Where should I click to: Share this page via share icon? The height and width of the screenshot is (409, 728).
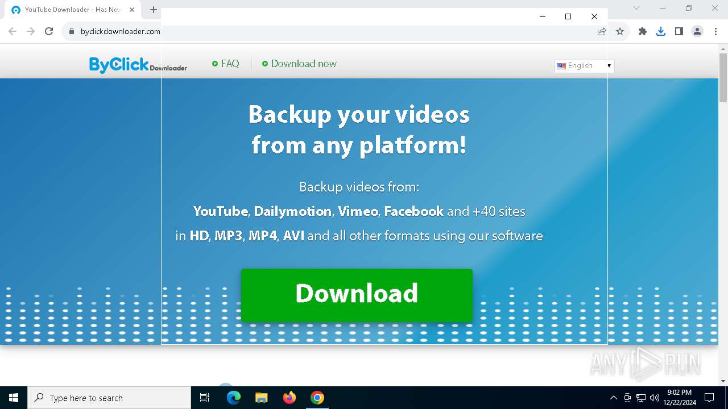[x=602, y=31]
